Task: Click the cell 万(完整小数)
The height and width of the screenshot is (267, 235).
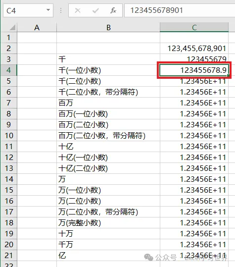Action: tap(108, 223)
